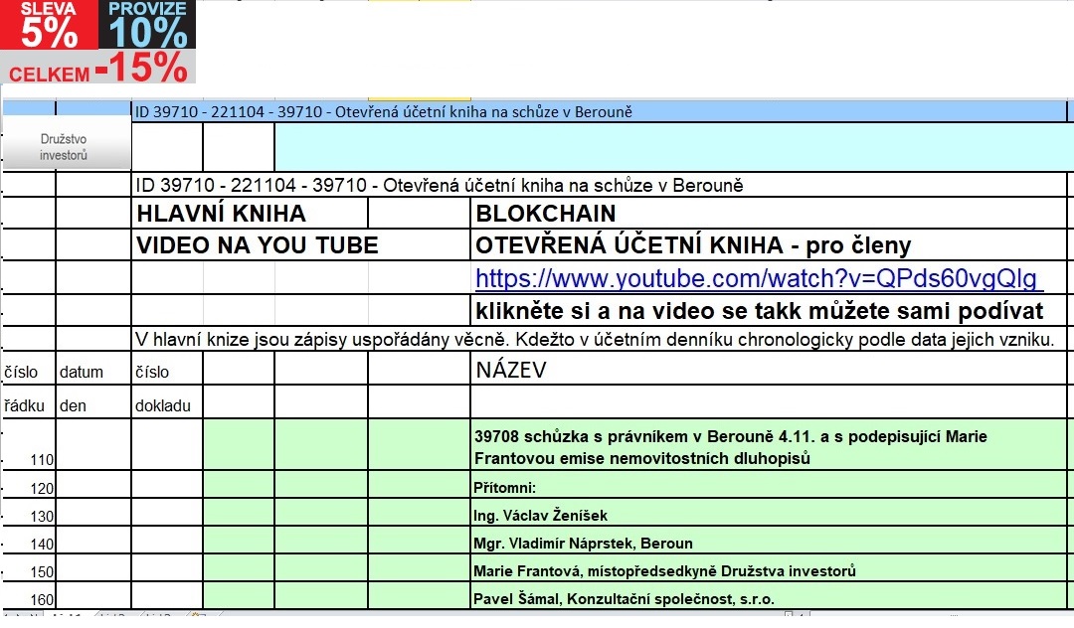
Task: Select the Pavel Šámal, Konzultační společnost cell
Action: click(x=769, y=596)
